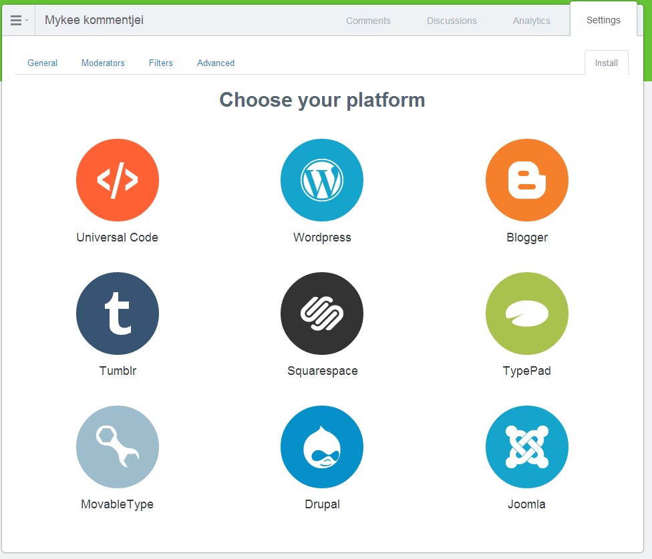Click the Blogger text label

(527, 237)
